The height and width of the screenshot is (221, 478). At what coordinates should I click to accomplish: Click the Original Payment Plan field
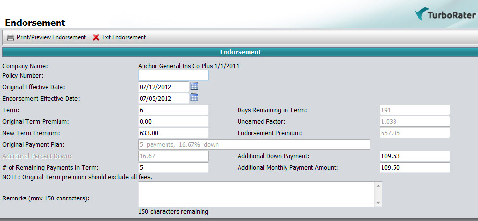(254, 144)
